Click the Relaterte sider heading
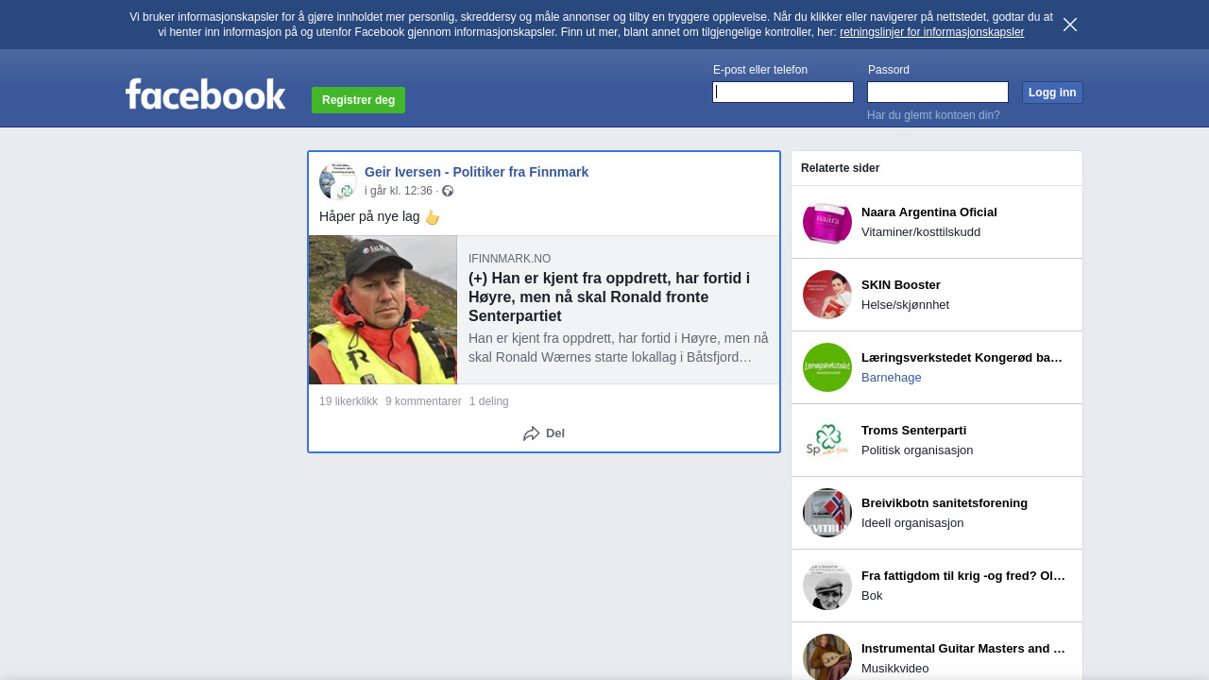Image resolution: width=1209 pixels, height=680 pixels. coord(840,168)
